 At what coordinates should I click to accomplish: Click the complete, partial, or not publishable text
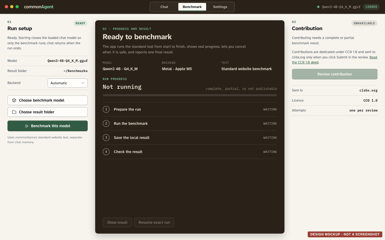pyautogui.click(x=241, y=89)
